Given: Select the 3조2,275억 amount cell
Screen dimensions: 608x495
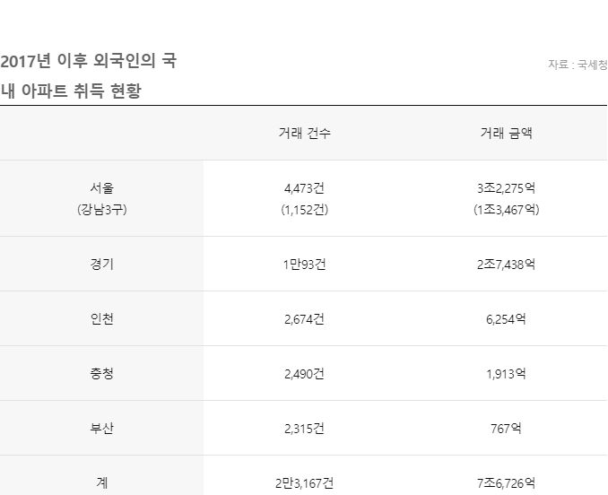Looking at the screenshot, I should (x=507, y=188).
